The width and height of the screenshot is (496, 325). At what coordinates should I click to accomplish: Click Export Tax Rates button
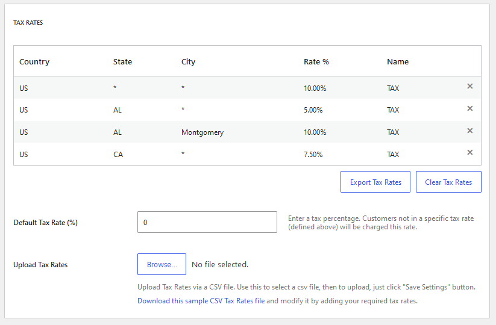[375, 182]
